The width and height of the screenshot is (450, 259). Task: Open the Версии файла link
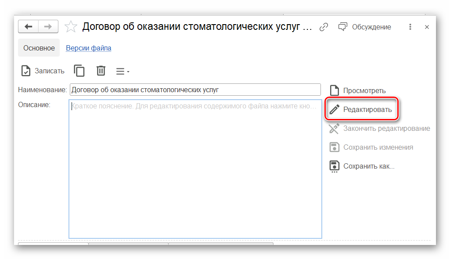tap(88, 48)
